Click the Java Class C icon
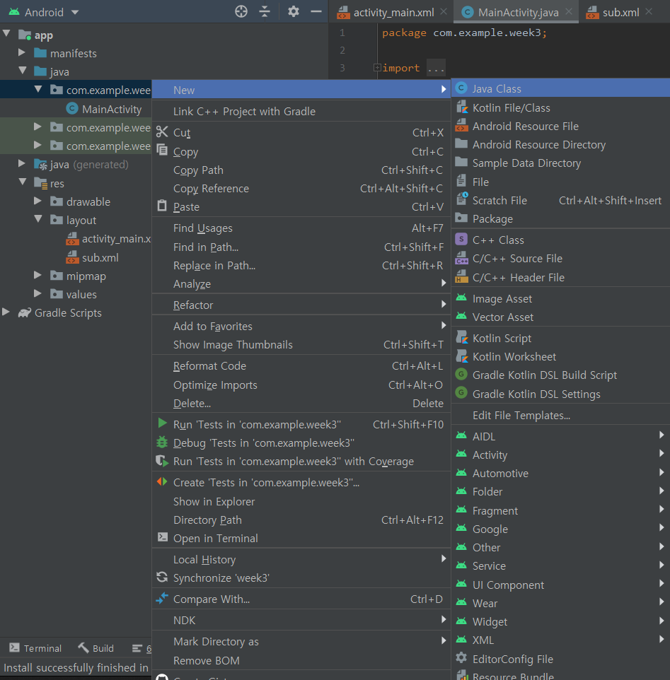The height and width of the screenshot is (680, 670). [461, 88]
